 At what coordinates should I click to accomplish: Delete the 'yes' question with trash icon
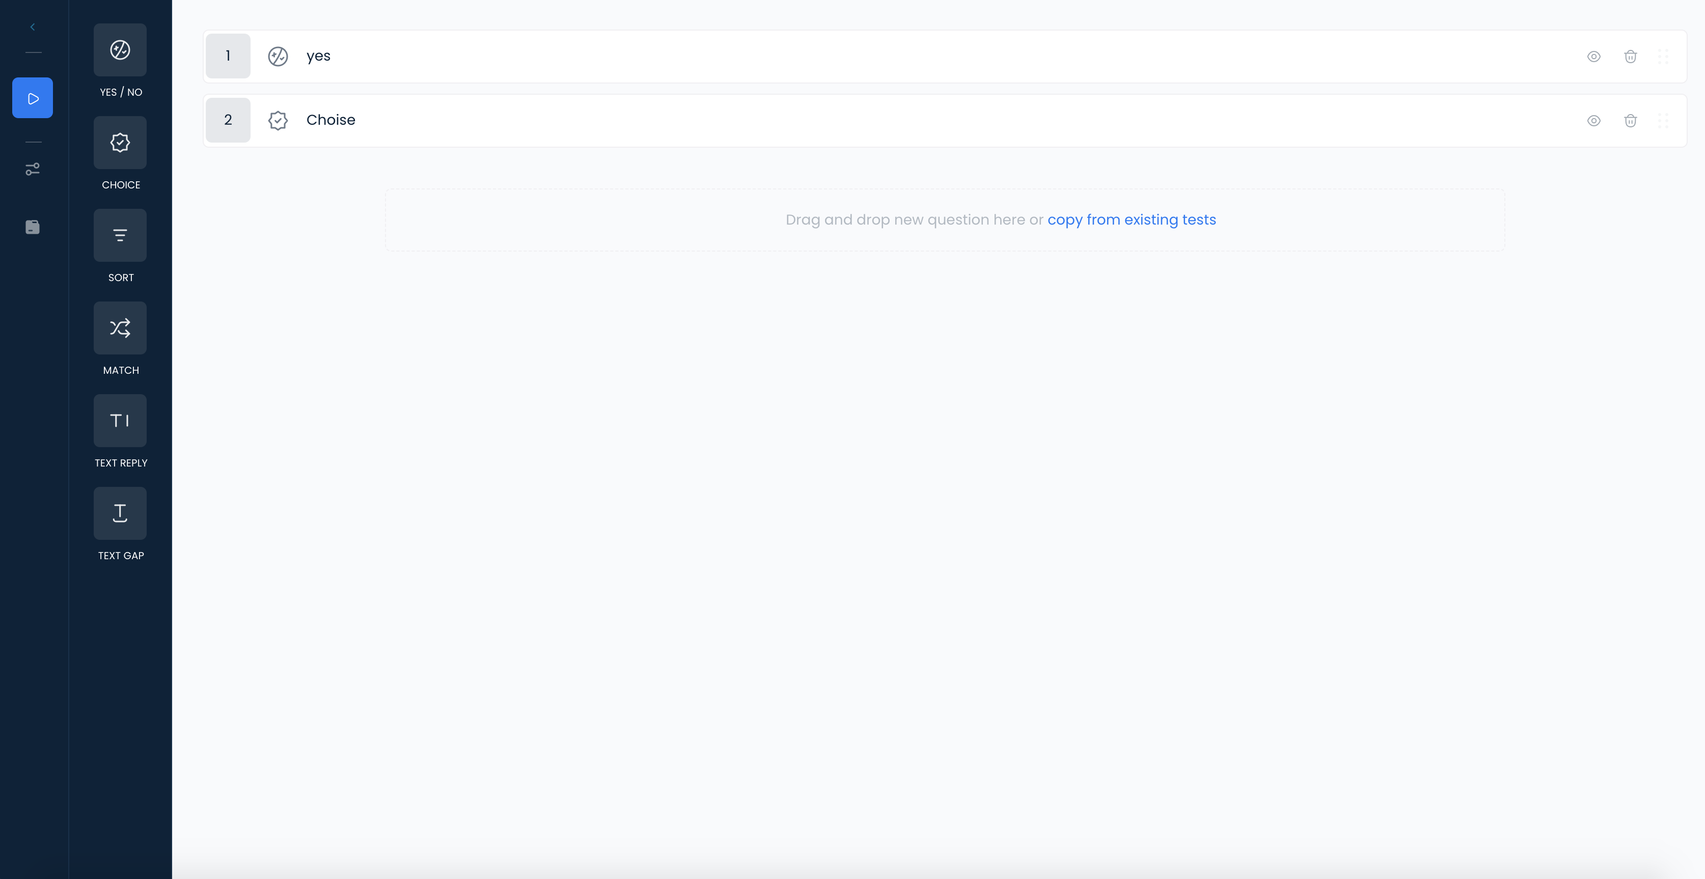pyautogui.click(x=1630, y=57)
